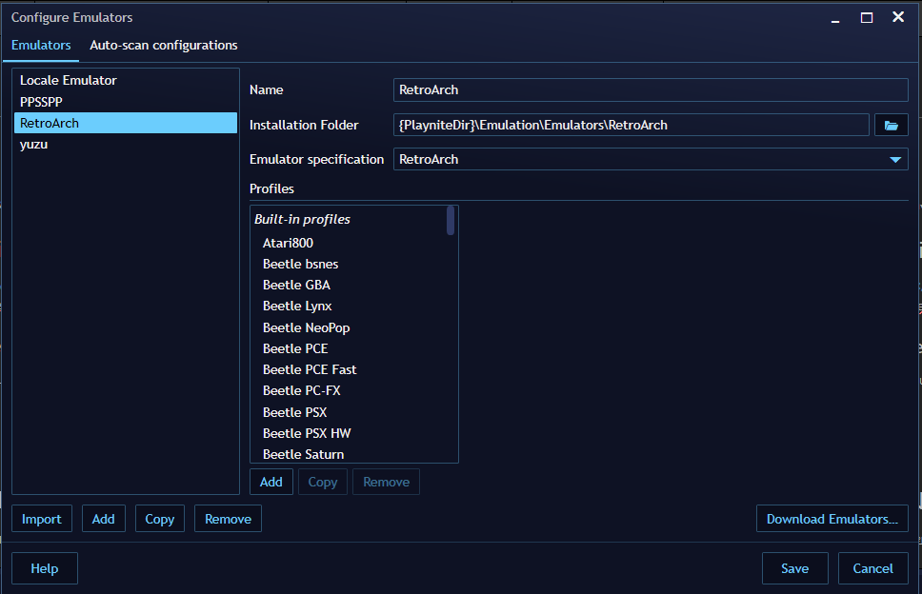The image size is (922, 594).
Task: Open Download Emulators dialog
Action: (832, 519)
